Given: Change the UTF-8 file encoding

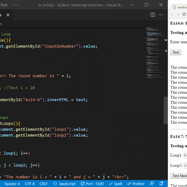Looking at the screenshot, I should [x=30, y=184].
